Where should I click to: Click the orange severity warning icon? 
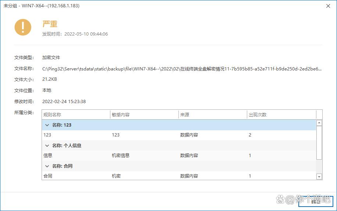23,27
